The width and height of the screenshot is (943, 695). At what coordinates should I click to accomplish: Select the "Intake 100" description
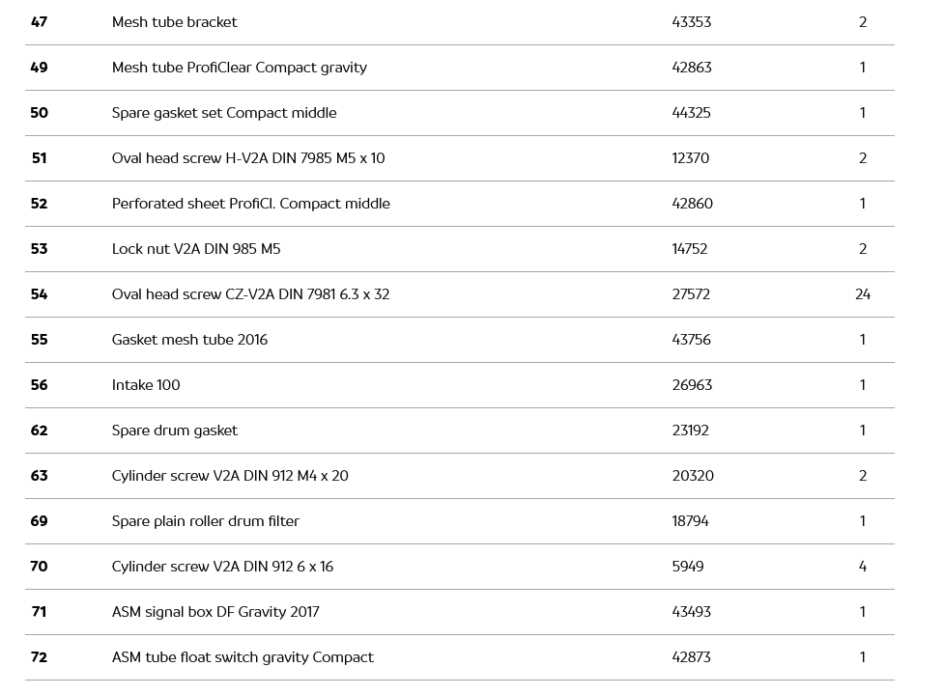pyautogui.click(x=146, y=385)
